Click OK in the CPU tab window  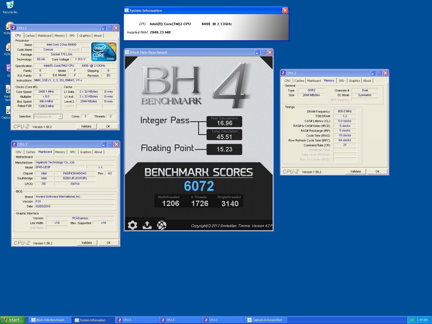(x=108, y=126)
